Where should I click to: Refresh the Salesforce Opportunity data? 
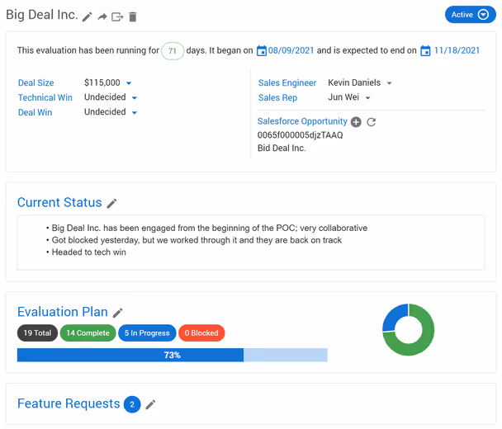pos(371,122)
